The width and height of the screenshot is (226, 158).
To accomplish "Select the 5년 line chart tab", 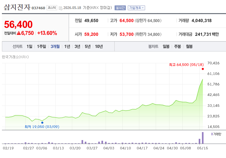I will point(88,46).
